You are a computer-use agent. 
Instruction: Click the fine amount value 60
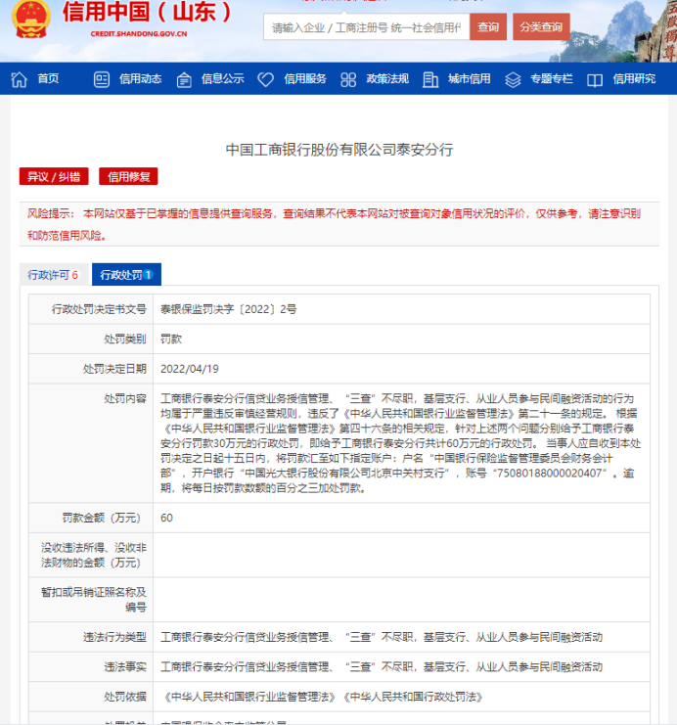(x=166, y=518)
